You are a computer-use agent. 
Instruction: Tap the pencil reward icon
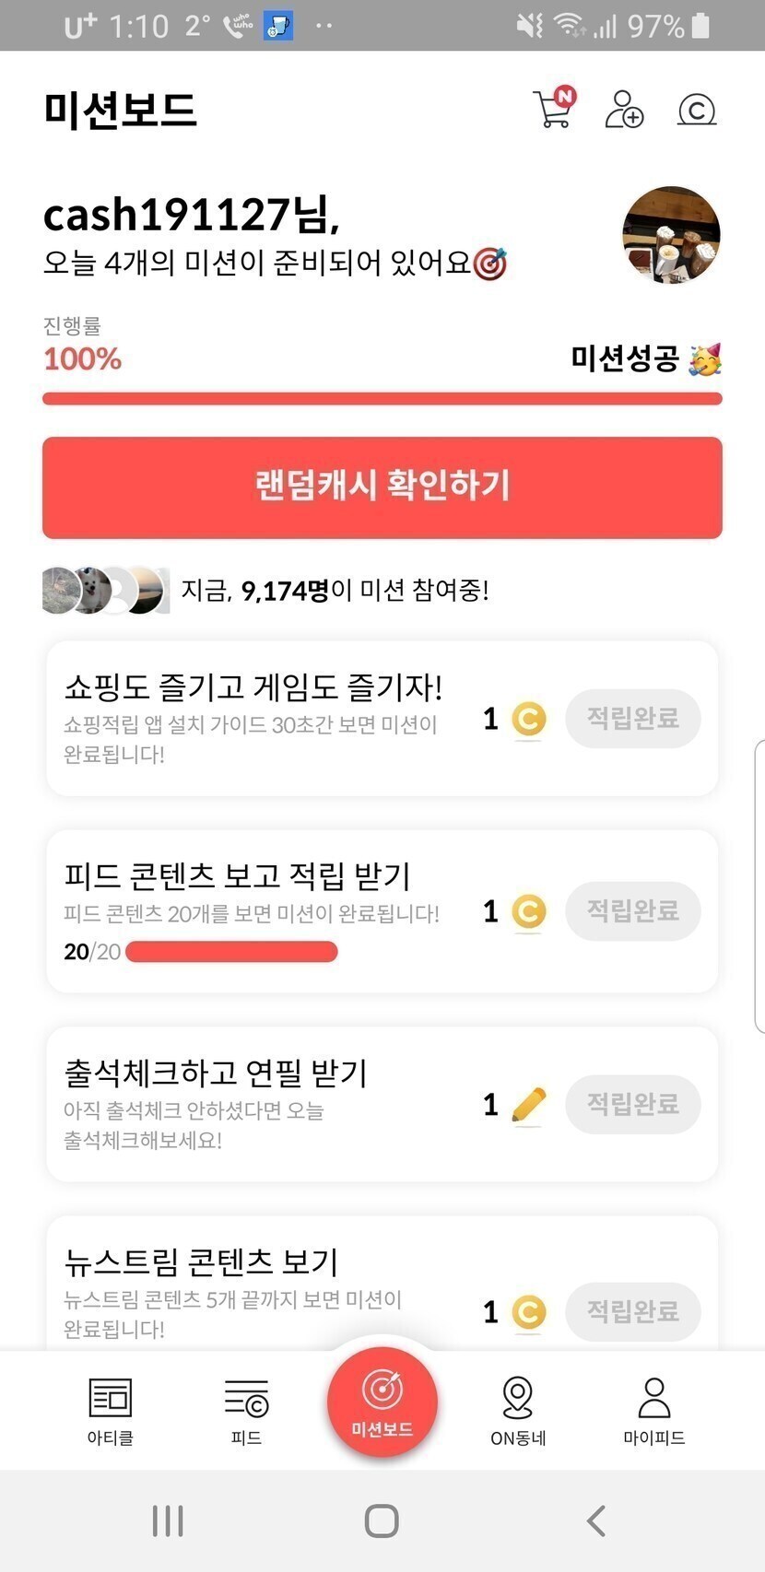tap(528, 1105)
